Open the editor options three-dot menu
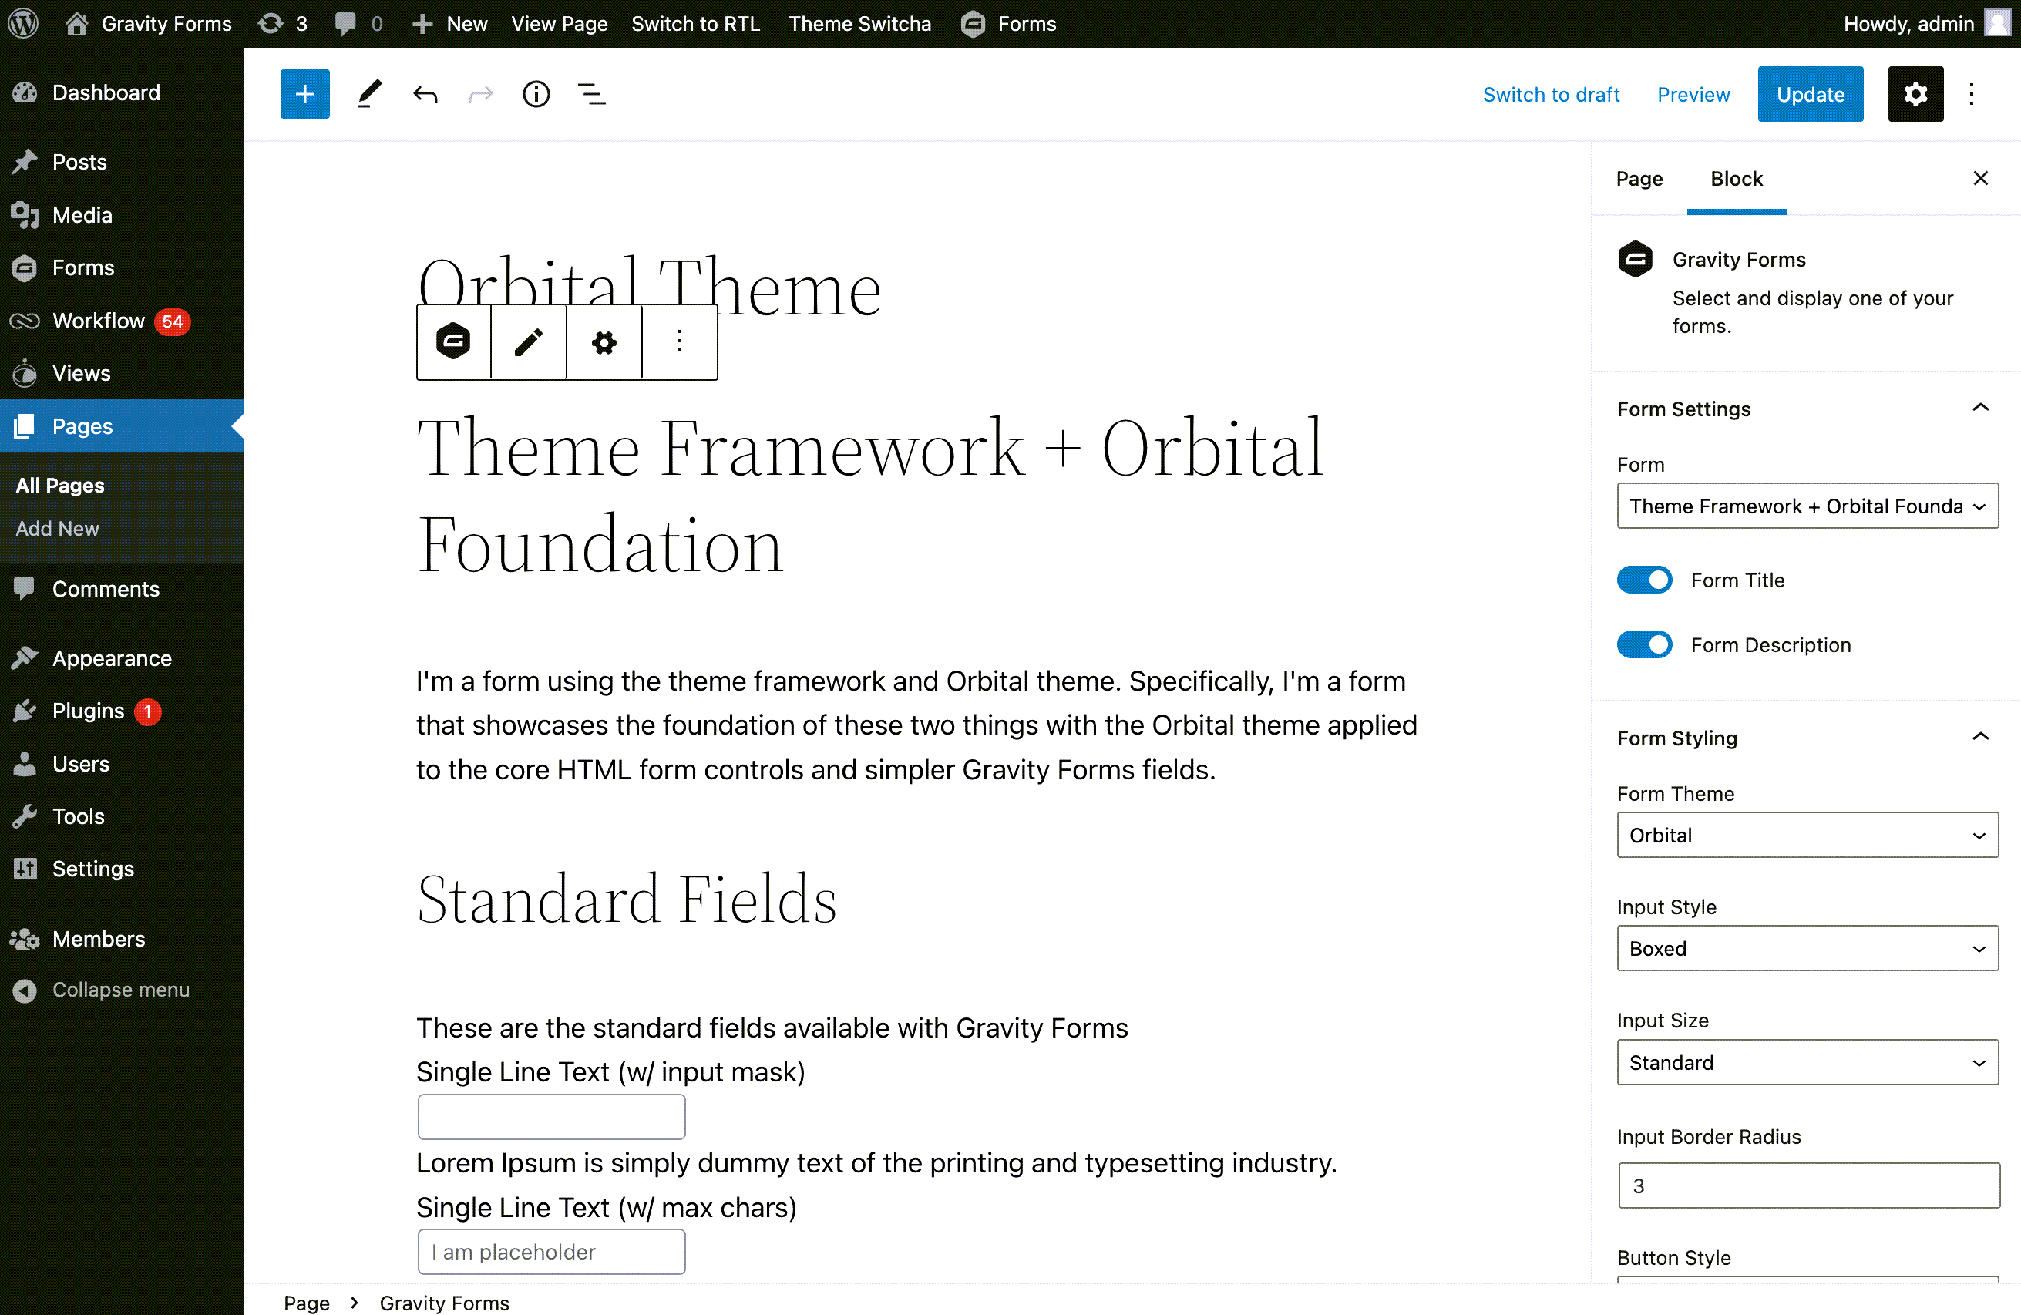Viewport: 2021px width, 1315px height. point(1972,93)
